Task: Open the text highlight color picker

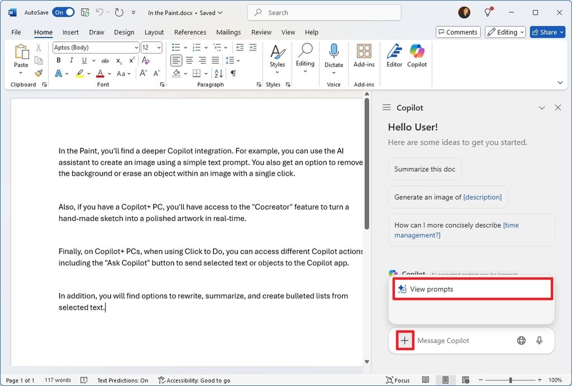Action: pyautogui.click(x=89, y=74)
